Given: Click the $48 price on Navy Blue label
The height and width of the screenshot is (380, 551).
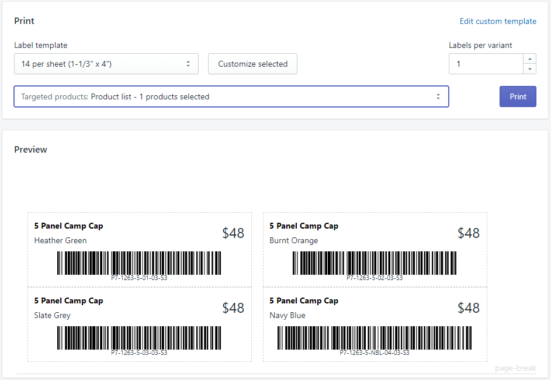Looking at the screenshot, I should [x=469, y=308].
